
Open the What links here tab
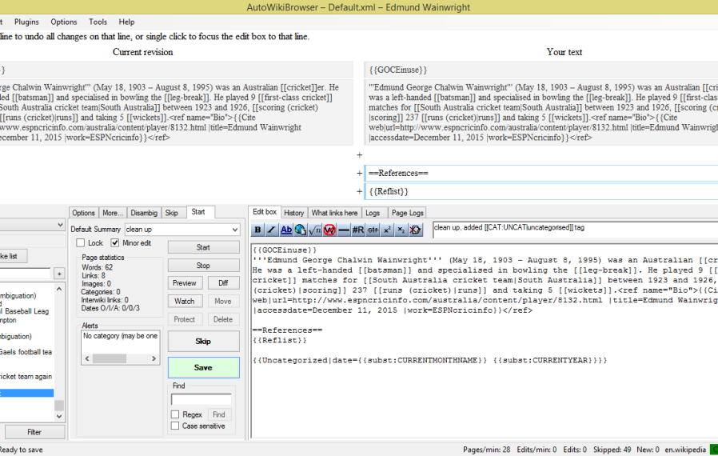pos(335,213)
